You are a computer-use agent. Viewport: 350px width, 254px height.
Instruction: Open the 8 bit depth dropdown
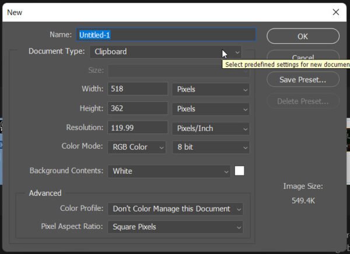[211, 147]
